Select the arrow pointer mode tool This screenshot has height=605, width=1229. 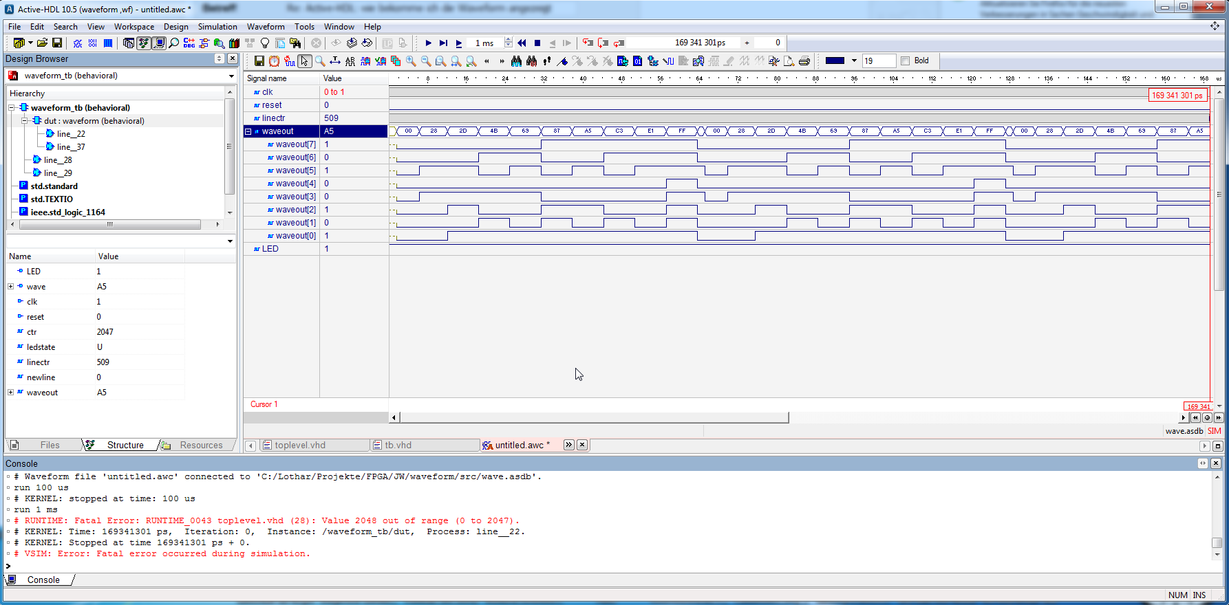click(x=305, y=61)
